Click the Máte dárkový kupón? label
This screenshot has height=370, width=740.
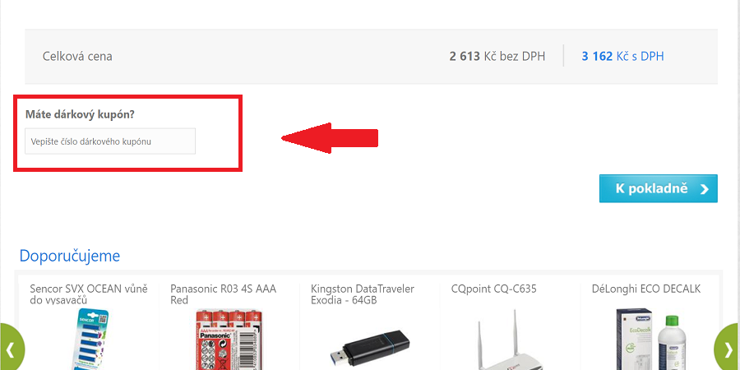point(80,114)
